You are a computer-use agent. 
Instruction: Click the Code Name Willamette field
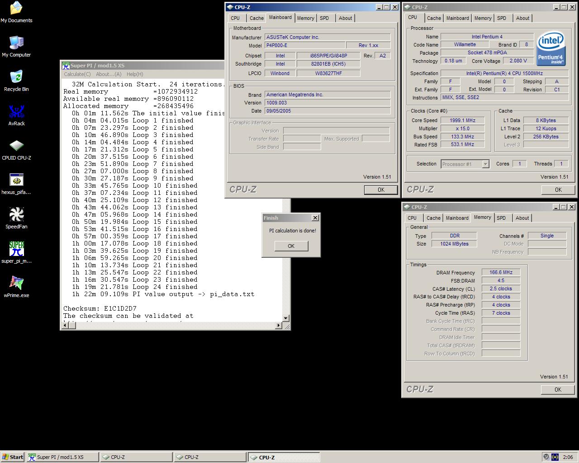[x=465, y=45]
